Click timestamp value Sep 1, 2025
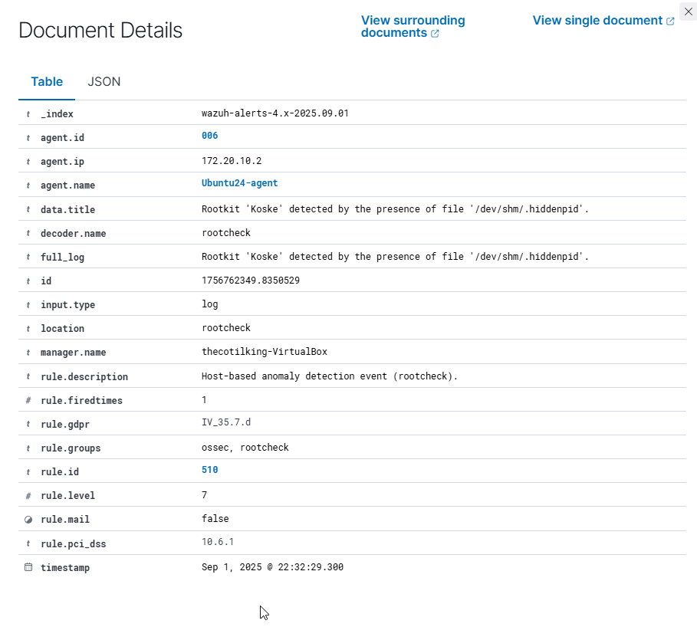 pos(272,567)
